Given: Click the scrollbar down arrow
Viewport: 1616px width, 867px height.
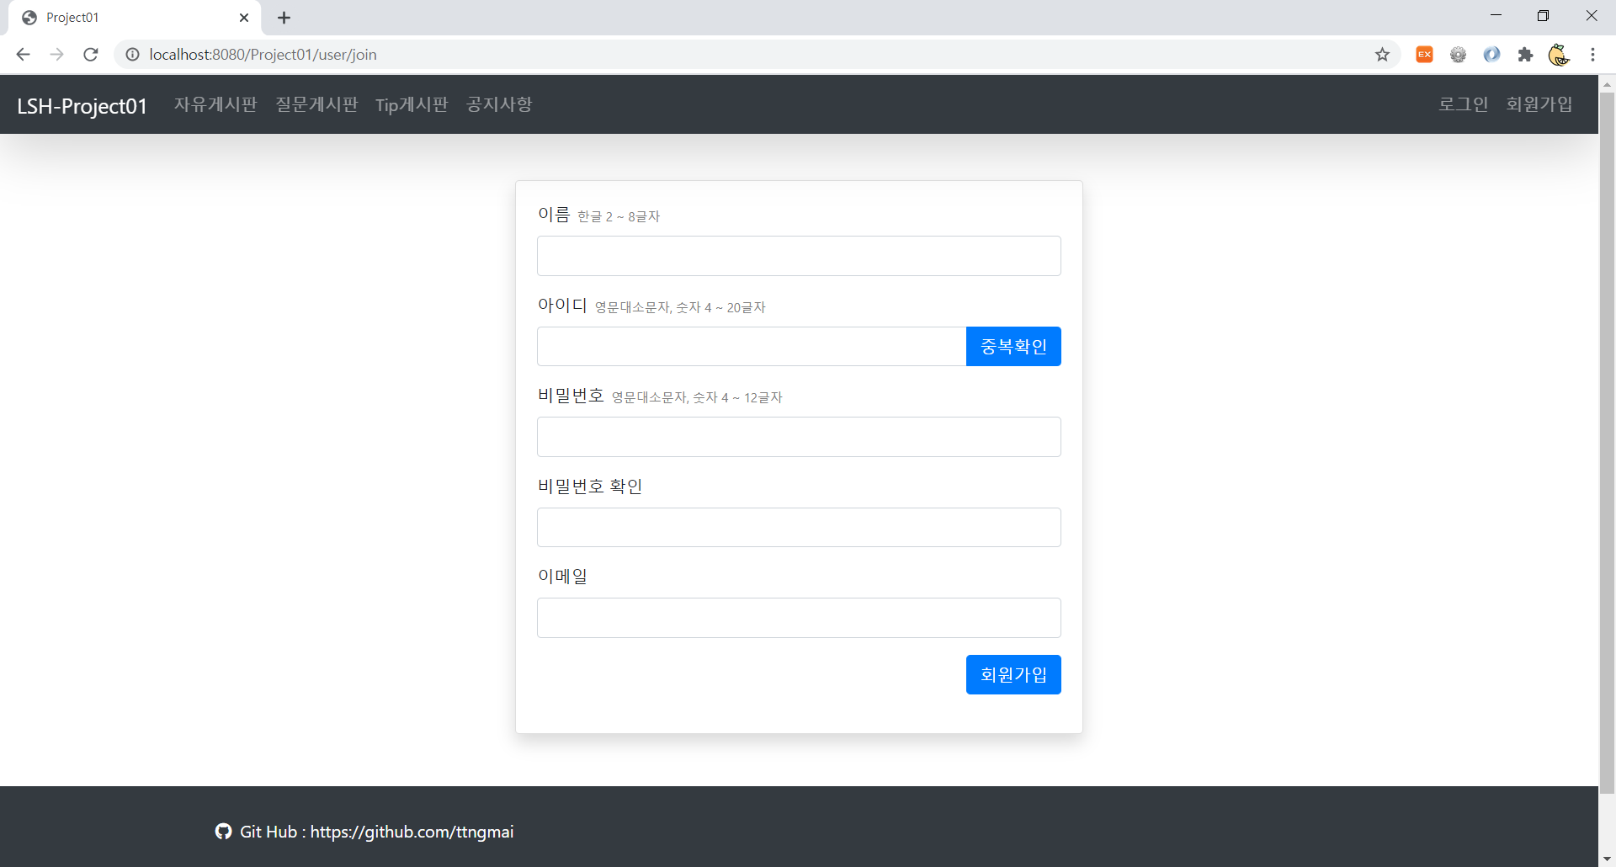Looking at the screenshot, I should click(1607, 859).
